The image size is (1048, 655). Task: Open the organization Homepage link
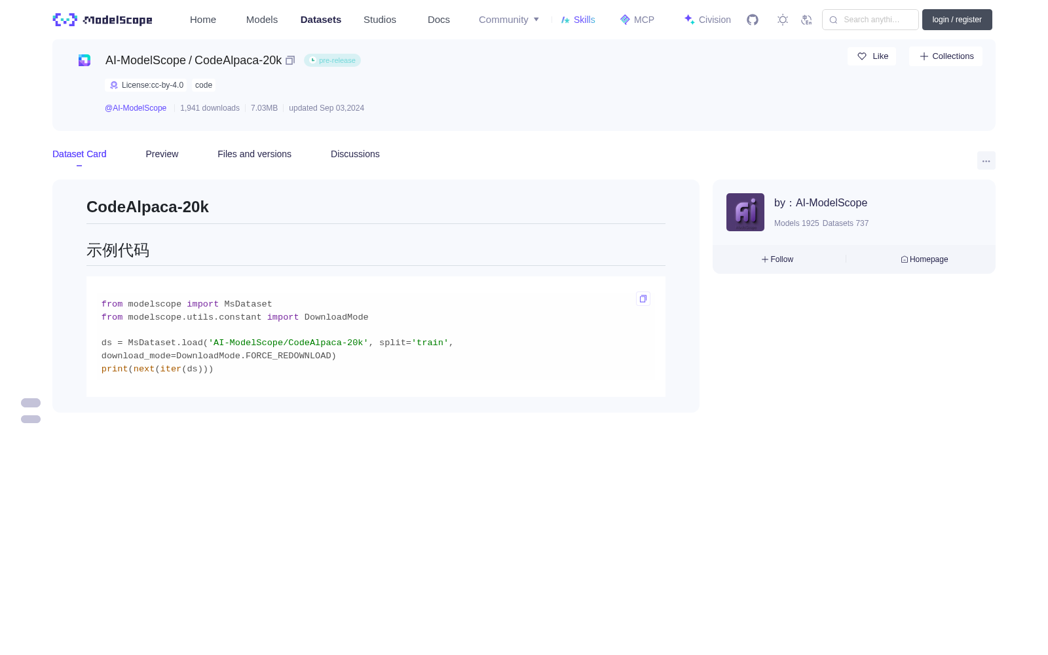pos(924,259)
